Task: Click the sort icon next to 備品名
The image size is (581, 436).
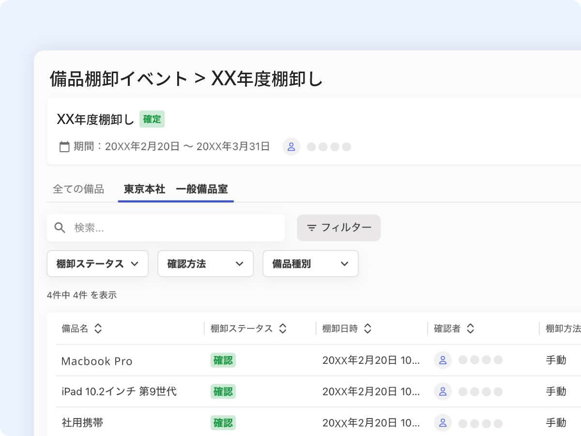Action: (98, 328)
